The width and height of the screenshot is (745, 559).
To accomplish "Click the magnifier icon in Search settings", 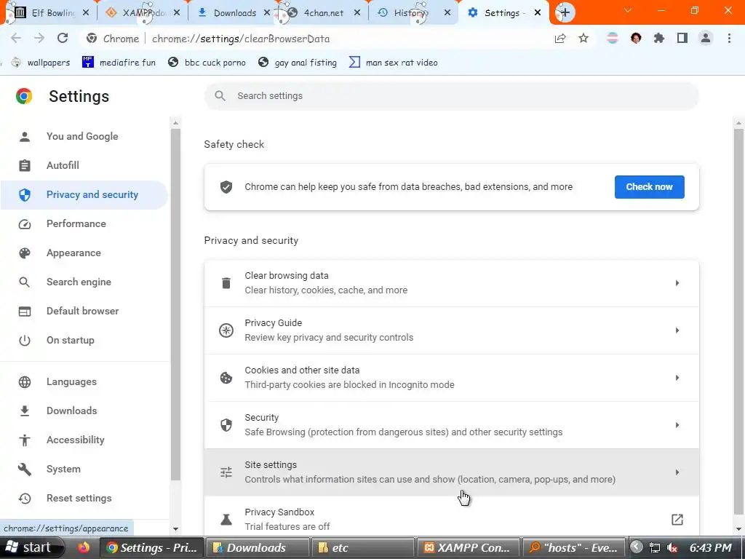I will pyautogui.click(x=220, y=96).
